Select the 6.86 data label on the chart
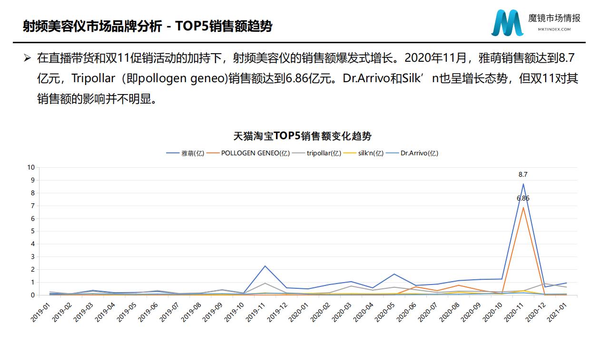 (523, 198)
